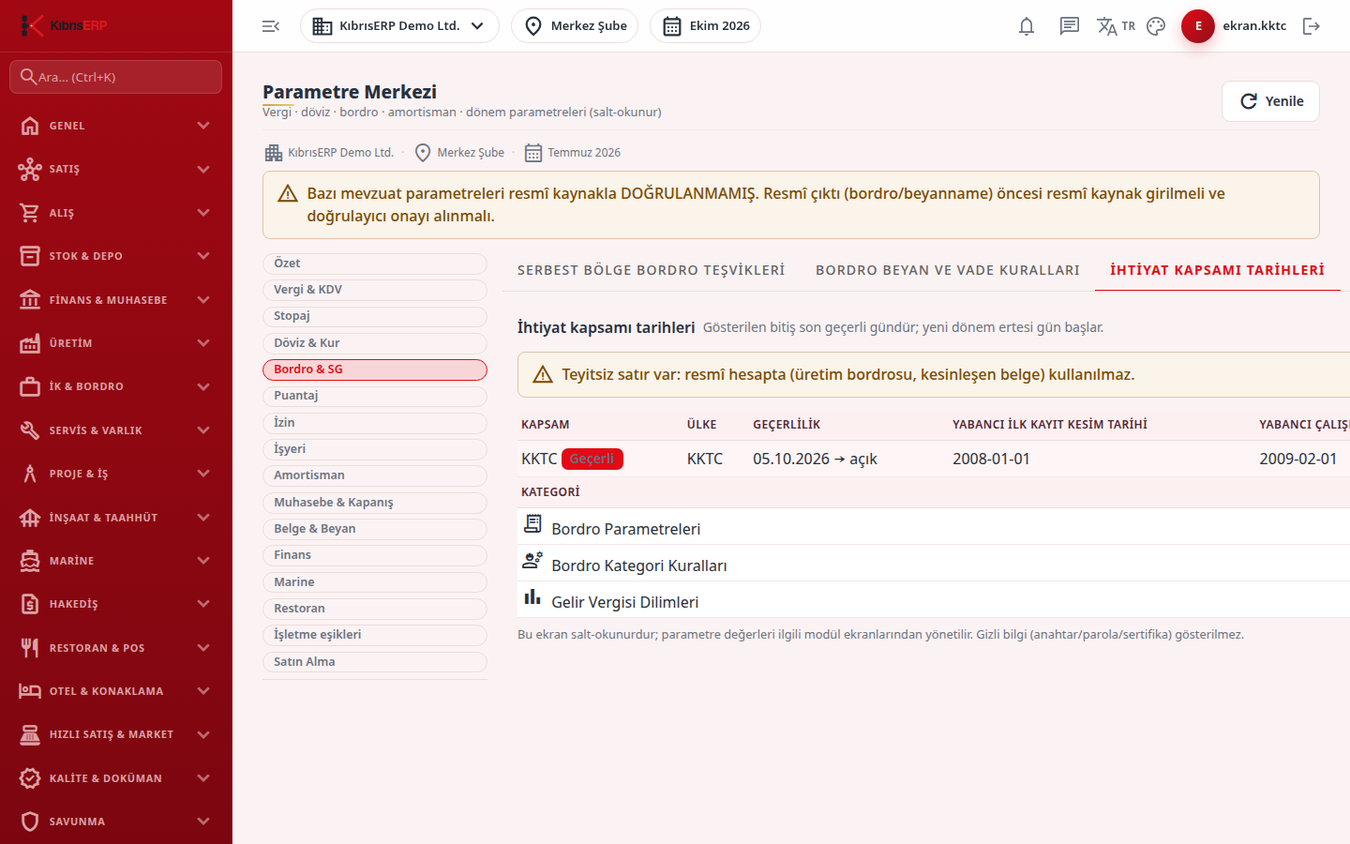Click the Alış shopping cart icon
Image resolution: width=1350 pixels, height=844 pixels.
[30, 213]
